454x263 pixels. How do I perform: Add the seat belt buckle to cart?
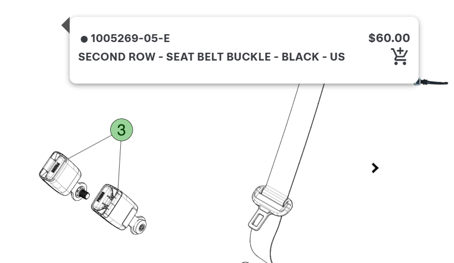tap(399, 57)
